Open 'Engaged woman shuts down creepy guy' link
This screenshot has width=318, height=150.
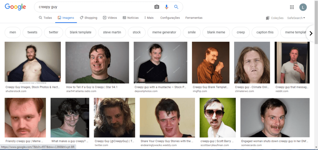pos(275,141)
